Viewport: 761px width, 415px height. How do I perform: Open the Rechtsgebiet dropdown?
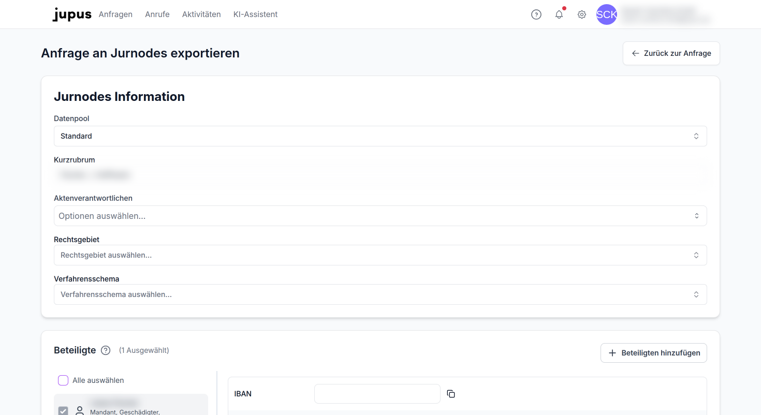click(x=380, y=255)
